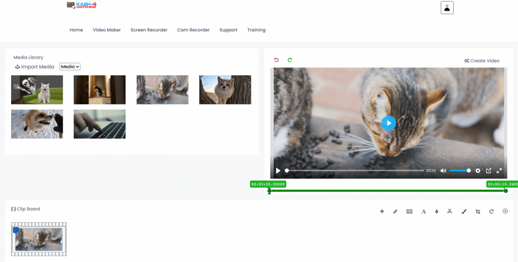Select the paintbrush tool
Image resolution: width=518 pixels, height=262 pixels.
tap(464, 211)
